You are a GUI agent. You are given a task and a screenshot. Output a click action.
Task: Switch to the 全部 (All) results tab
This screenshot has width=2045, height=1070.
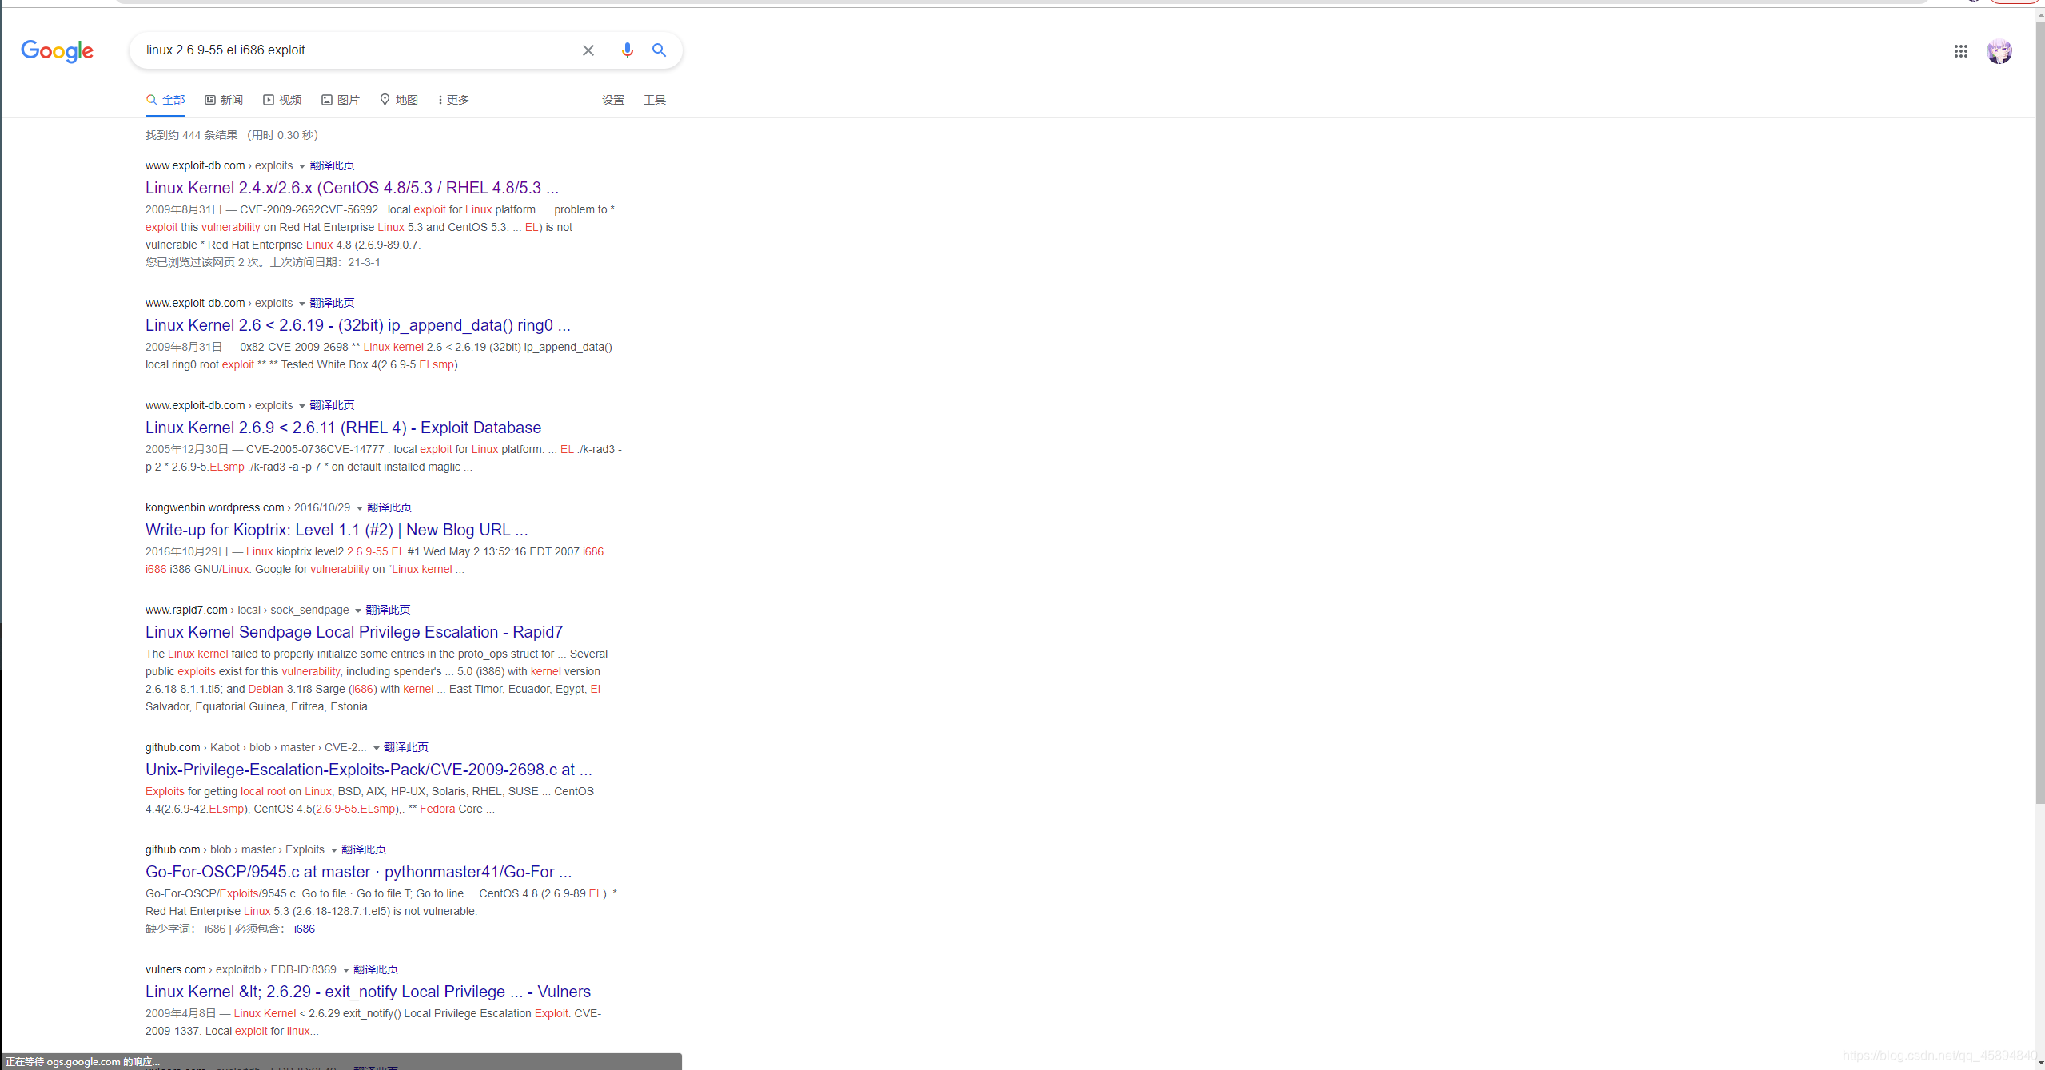[x=165, y=99]
